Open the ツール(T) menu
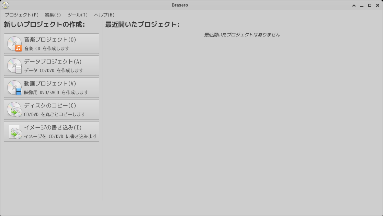Screen dimensions: 383x216 tap(77, 15)
